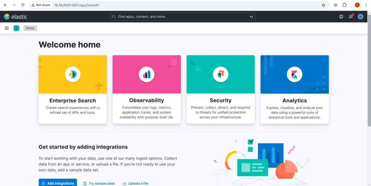Click the Welcome home heading
371x186 pixels.
pos(70,45)
